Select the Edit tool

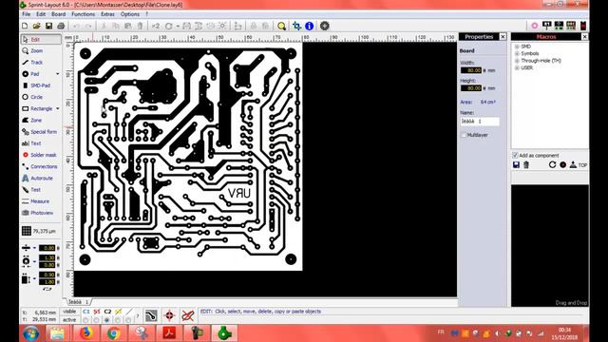(x=41, y=39)
